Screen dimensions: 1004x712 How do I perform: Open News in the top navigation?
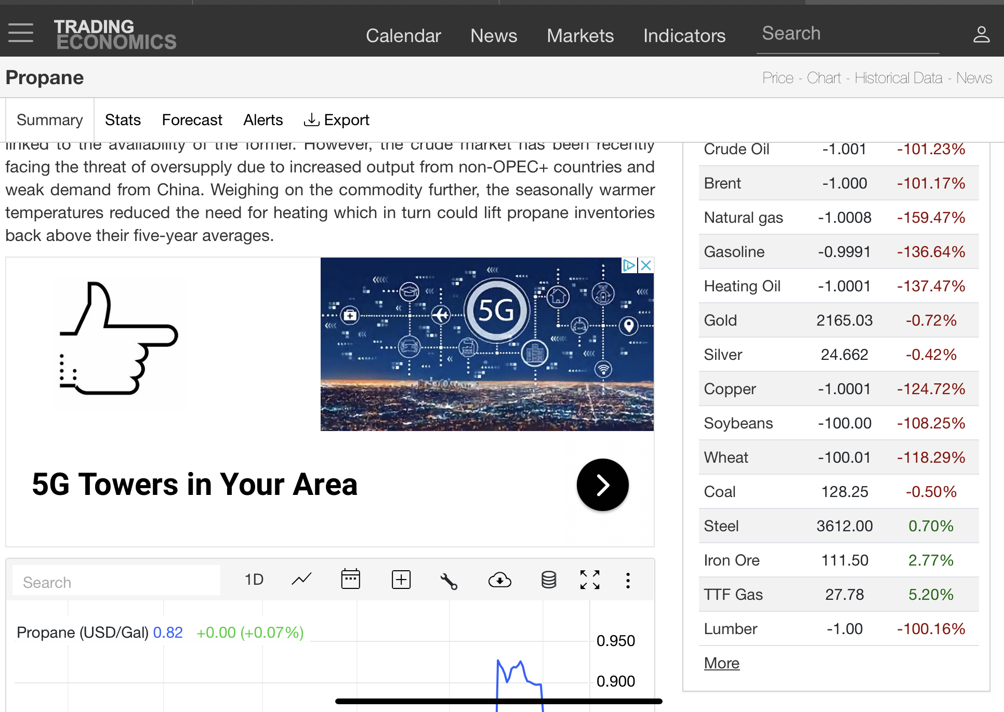tap(494, 36)
